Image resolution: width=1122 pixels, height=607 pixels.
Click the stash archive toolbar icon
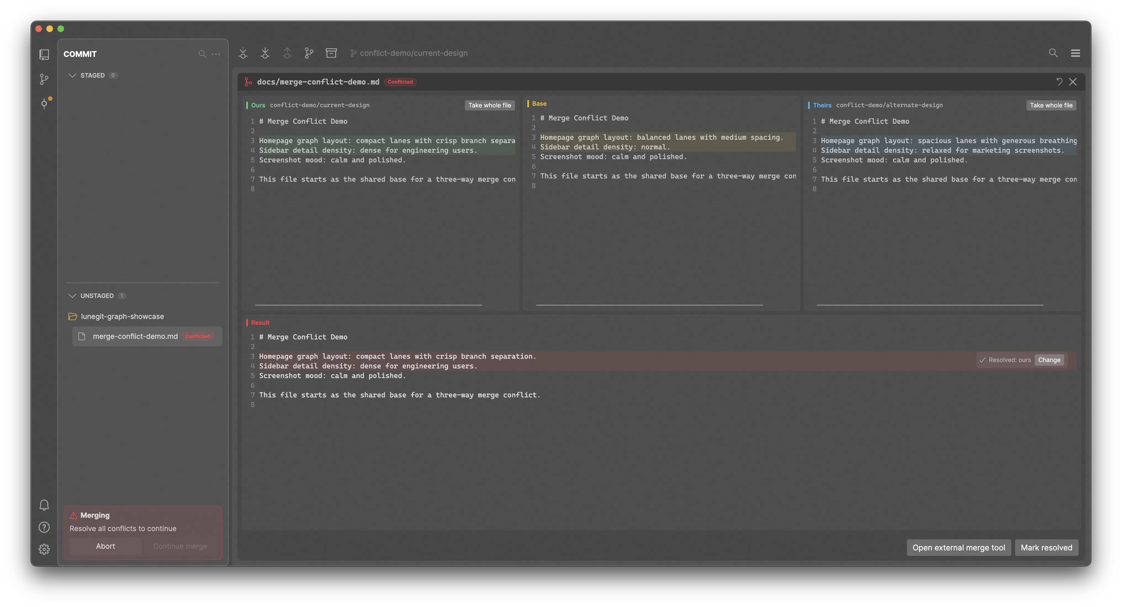331,53
